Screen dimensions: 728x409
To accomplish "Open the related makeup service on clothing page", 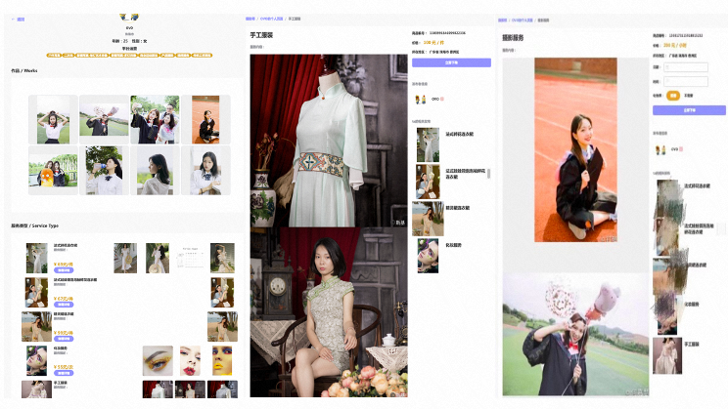I will (x=428, y=256).
